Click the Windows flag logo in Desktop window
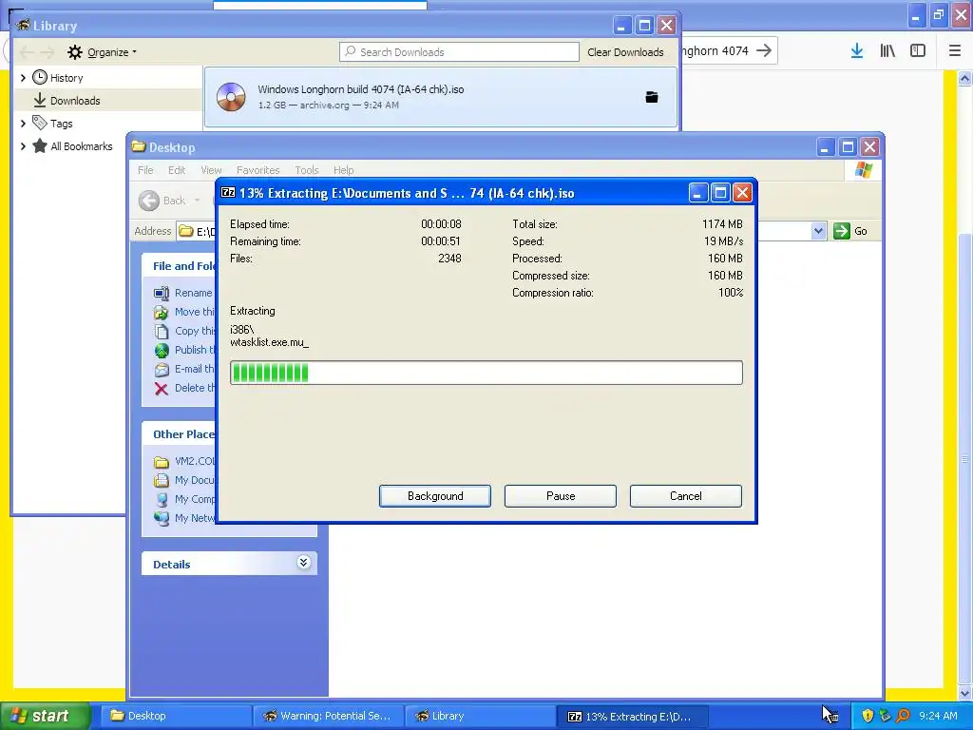This screenshot has width=973, height=730. click(x=863, y=170)
